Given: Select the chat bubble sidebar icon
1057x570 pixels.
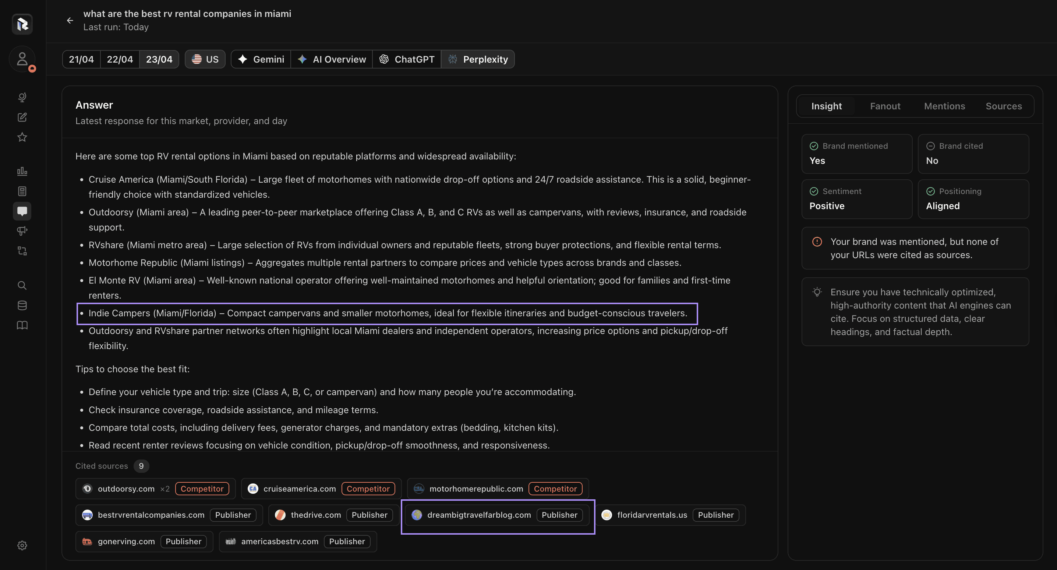Looking at the screenshot, I should click(x=22, y=211).
